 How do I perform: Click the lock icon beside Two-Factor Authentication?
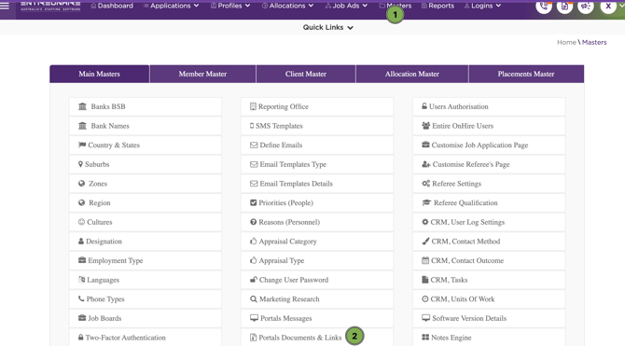tap(81, 338)
